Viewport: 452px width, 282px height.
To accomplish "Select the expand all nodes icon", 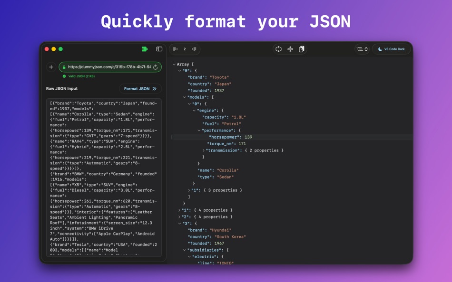I will click(x=194, y=49).
